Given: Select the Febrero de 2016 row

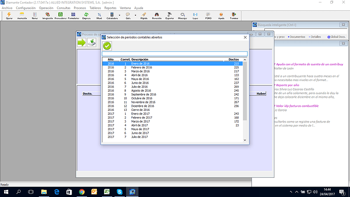Looking at the screenshot, I should click(172, 67).
